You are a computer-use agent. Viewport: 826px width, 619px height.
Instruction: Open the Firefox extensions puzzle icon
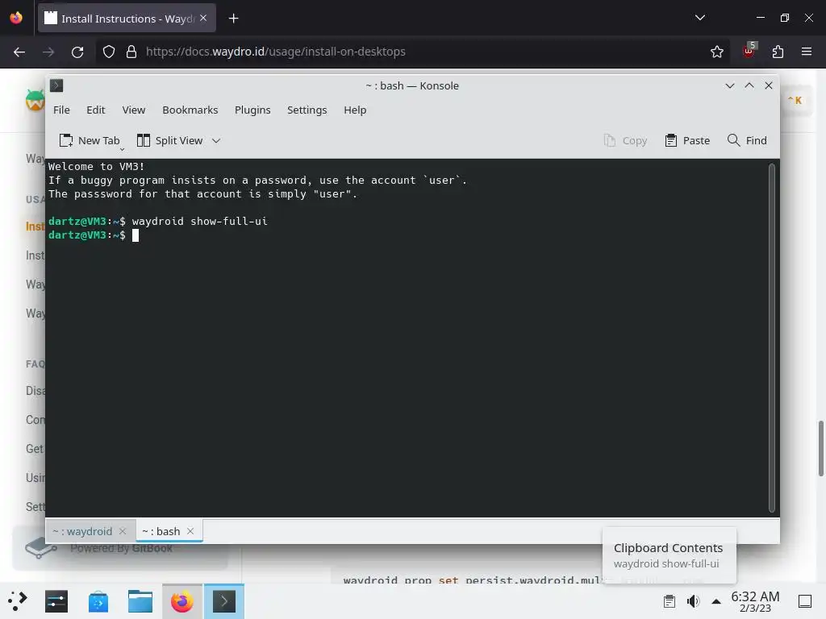[x=778, y=52]
